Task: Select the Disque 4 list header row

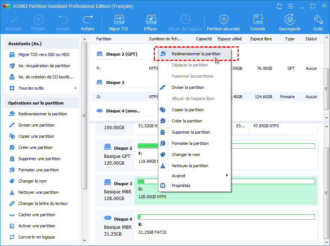Action: click(118, 111)
